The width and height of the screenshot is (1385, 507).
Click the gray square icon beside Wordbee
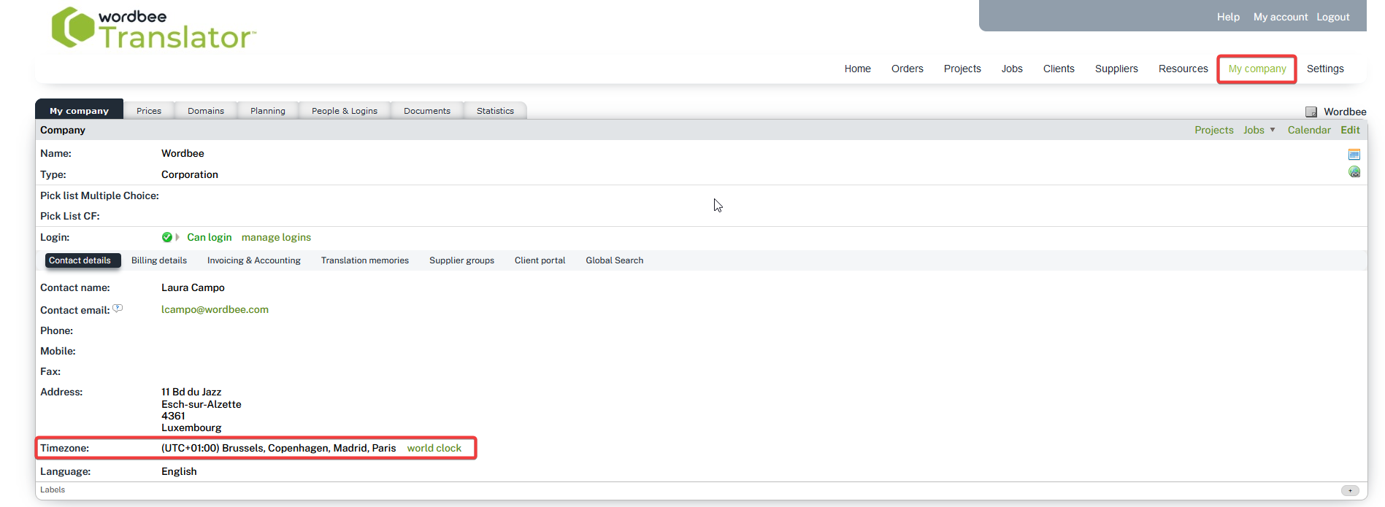pos(1311,112)
